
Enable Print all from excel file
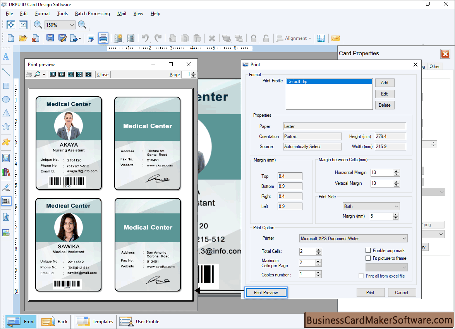pos(362,276)
